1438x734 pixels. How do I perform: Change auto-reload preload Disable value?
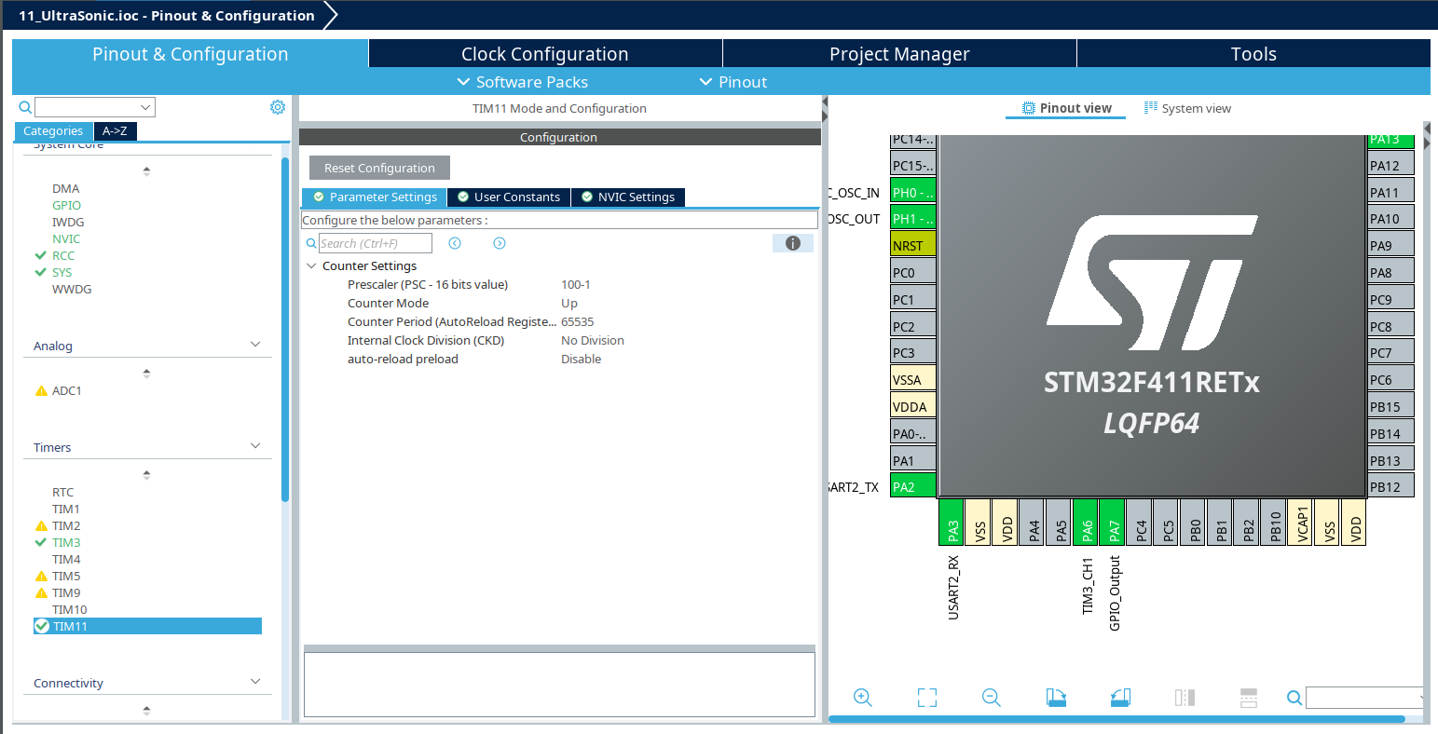[x=581, y=359]
